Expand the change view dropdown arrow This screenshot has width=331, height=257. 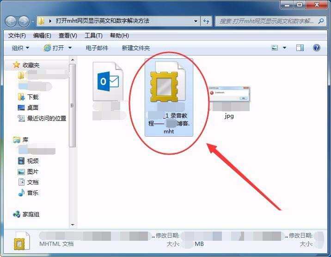coord(284,48)
